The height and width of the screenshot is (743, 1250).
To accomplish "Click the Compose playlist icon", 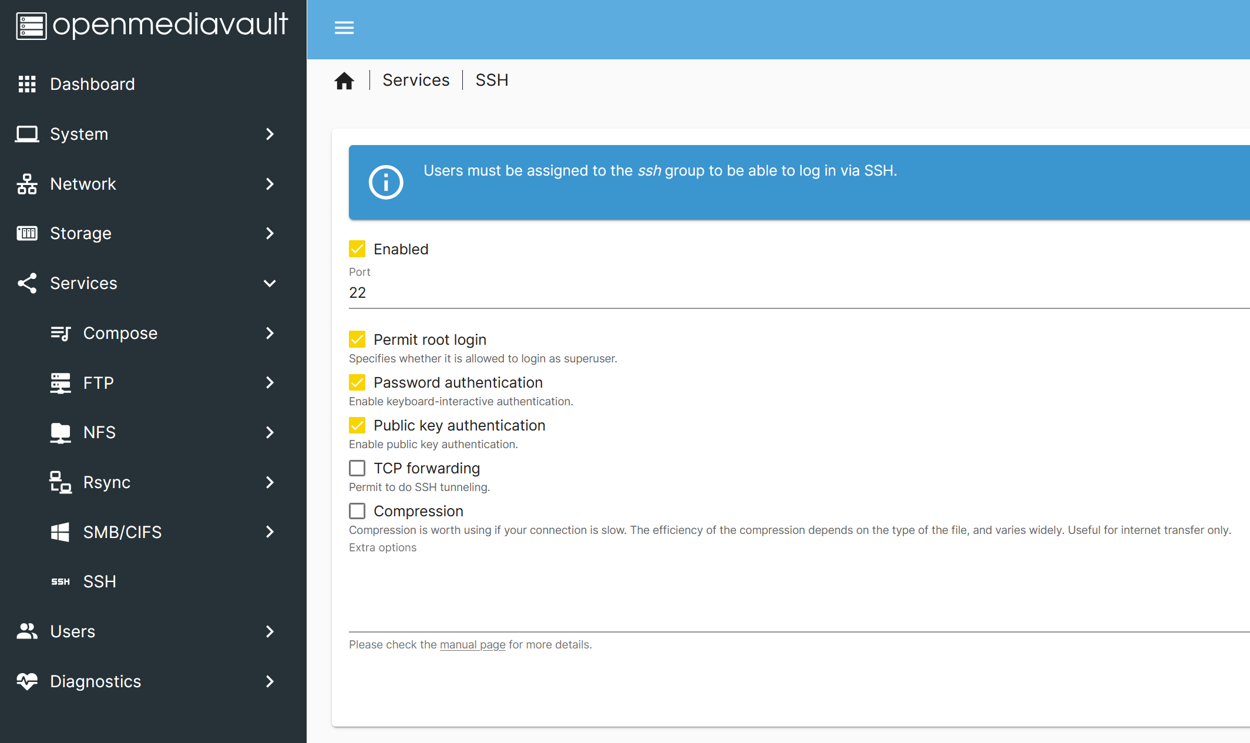I will (x=61, y=333).
